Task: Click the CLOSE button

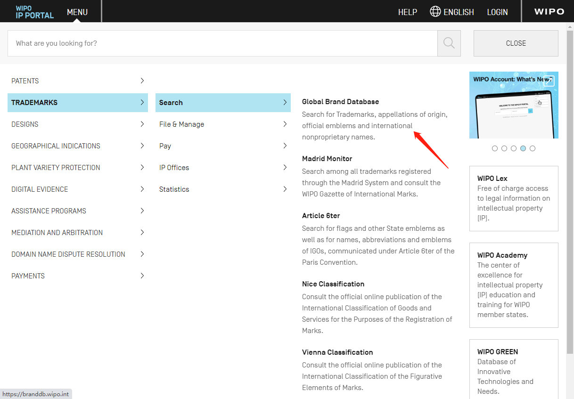Action: (x=516, y=43)
